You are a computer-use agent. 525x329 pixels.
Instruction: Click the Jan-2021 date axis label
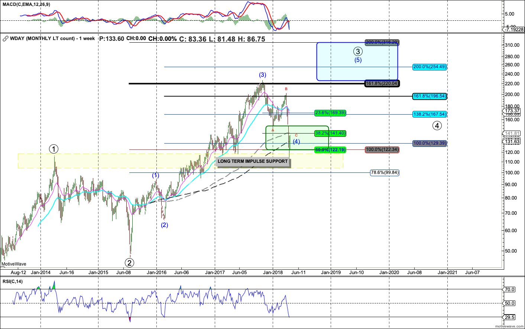pos(447,272)
